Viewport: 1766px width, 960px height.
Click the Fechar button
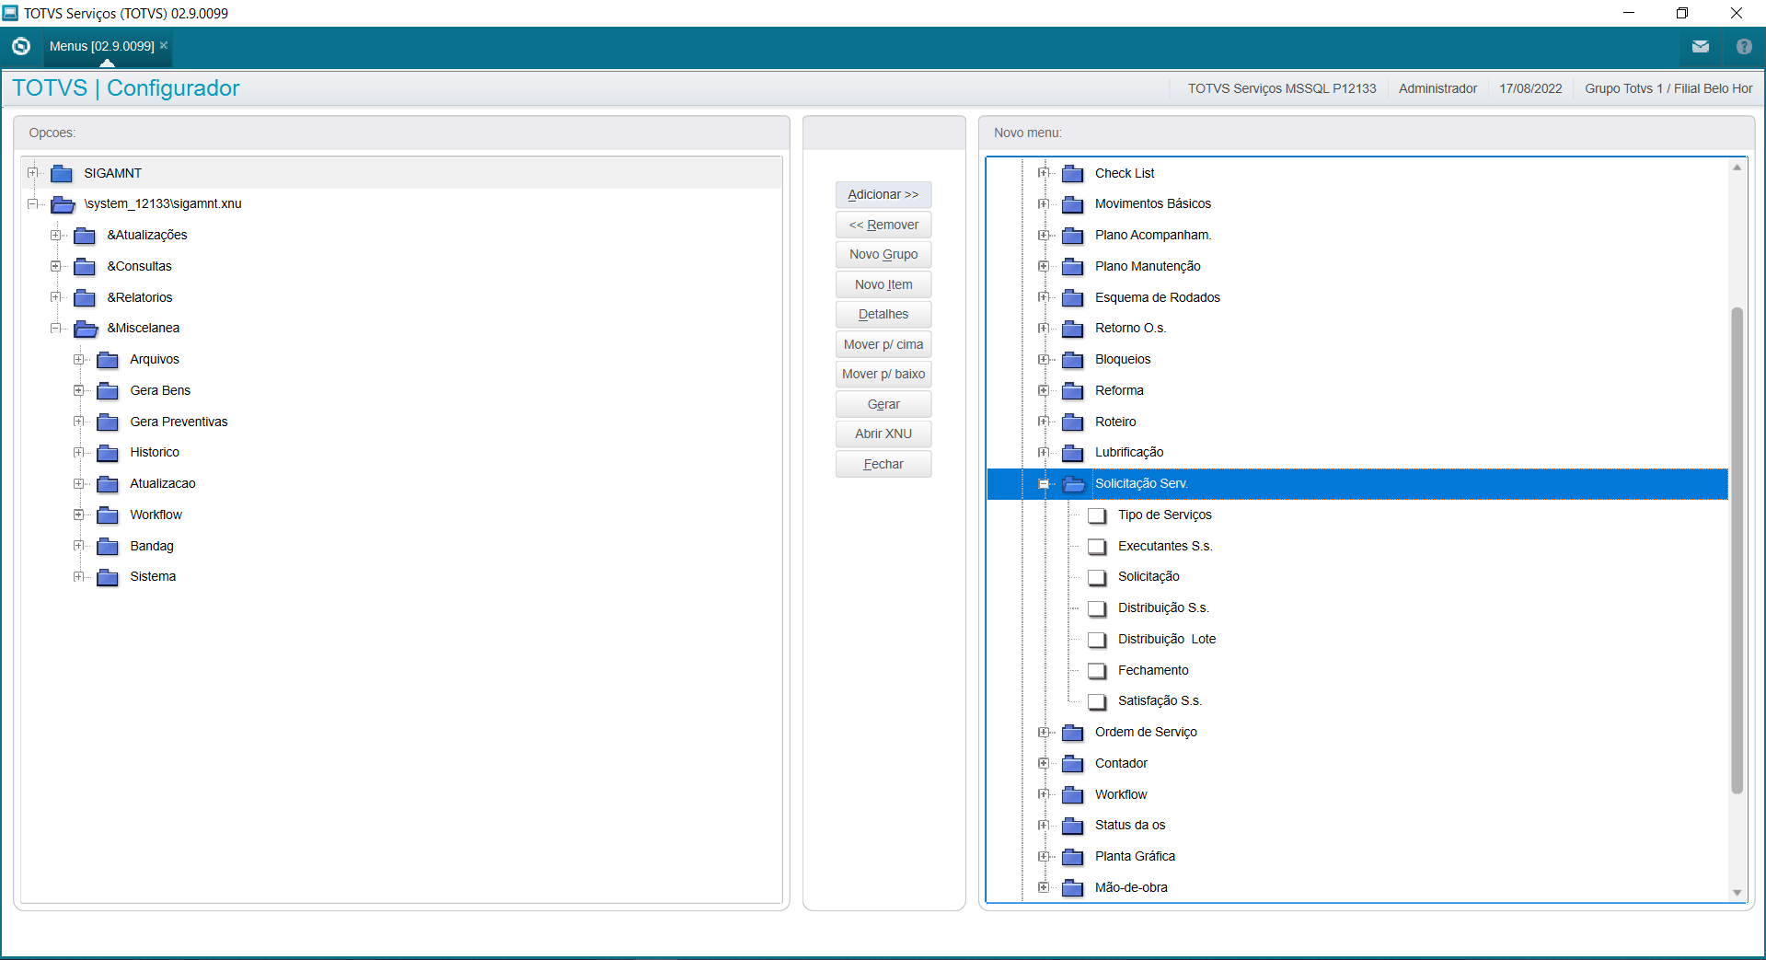coord(883,464)
